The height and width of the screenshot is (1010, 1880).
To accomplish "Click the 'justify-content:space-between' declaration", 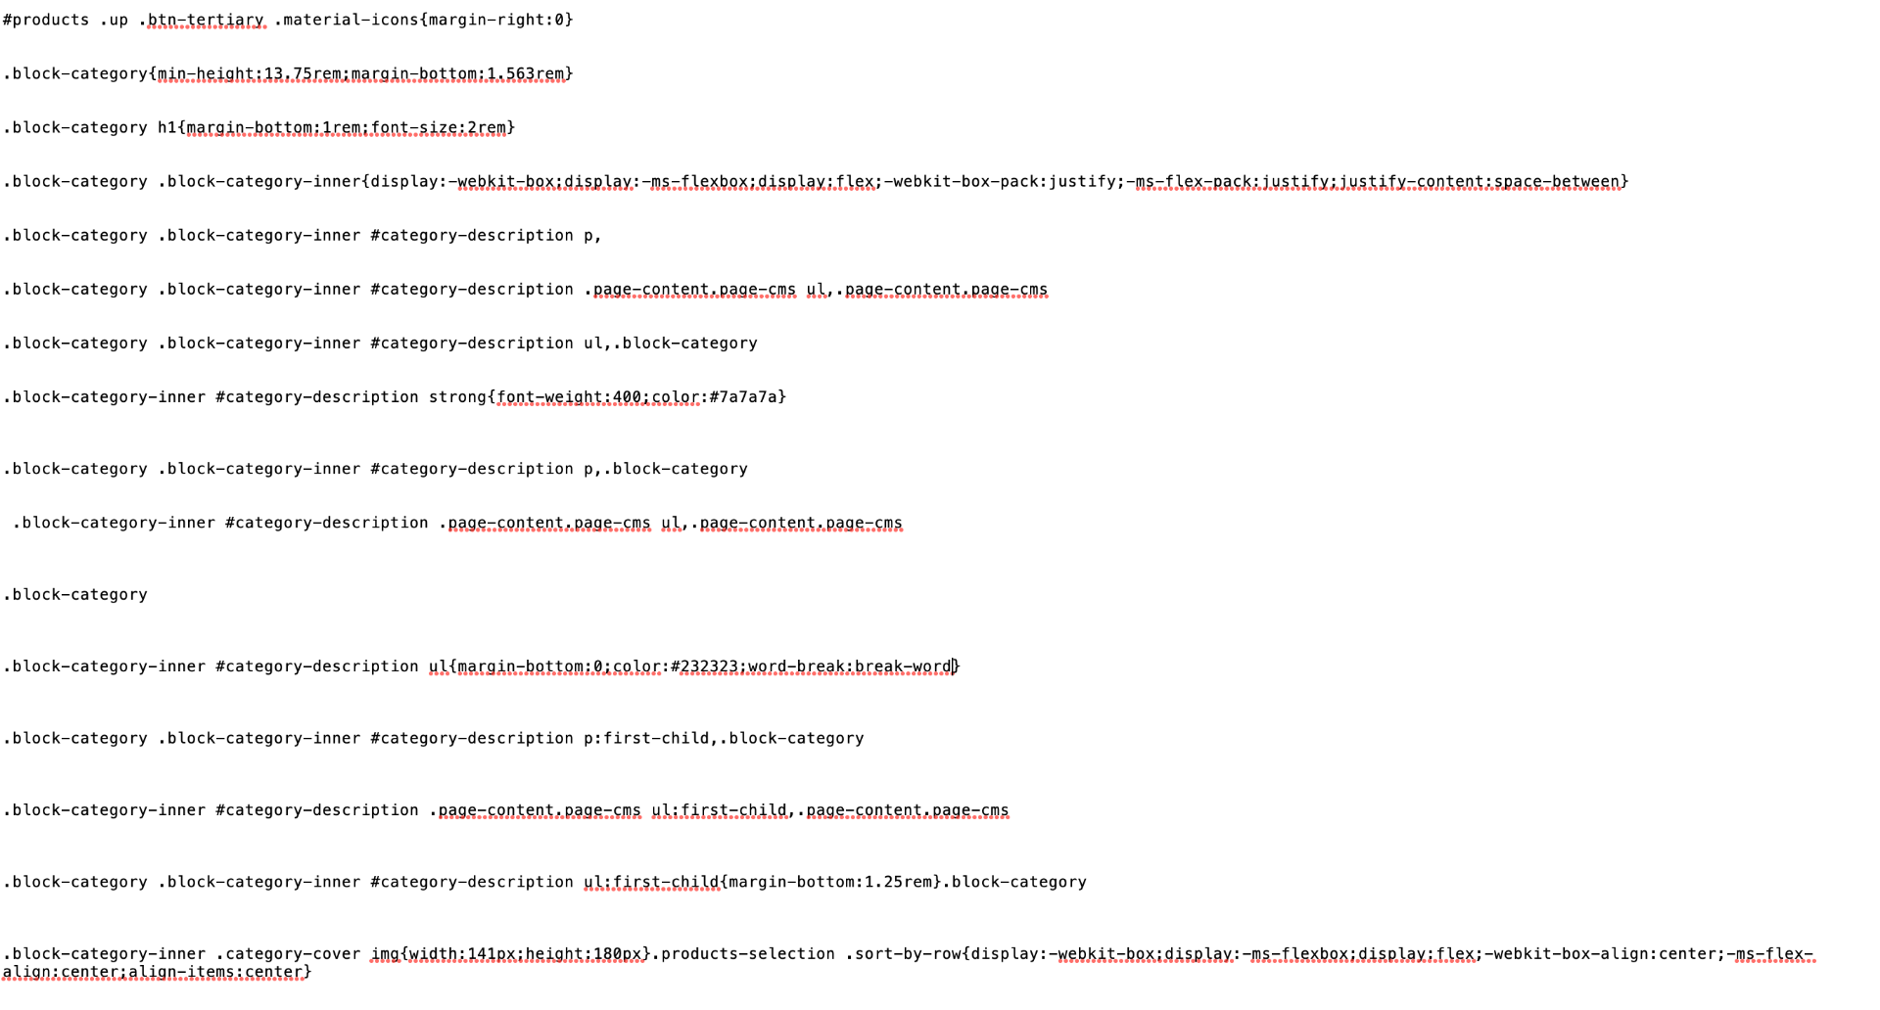I will (1480, 181).
